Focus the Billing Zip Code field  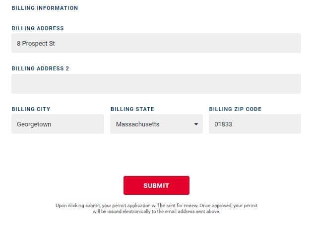coord(254,124)
